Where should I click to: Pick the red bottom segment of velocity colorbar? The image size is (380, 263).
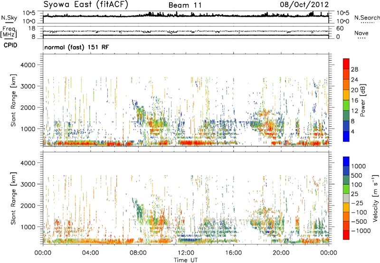[346, 235]
